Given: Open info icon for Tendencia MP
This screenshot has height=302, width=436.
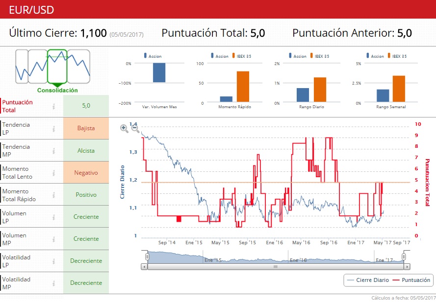Looking at the screenshot, I should tap(53, 151).
